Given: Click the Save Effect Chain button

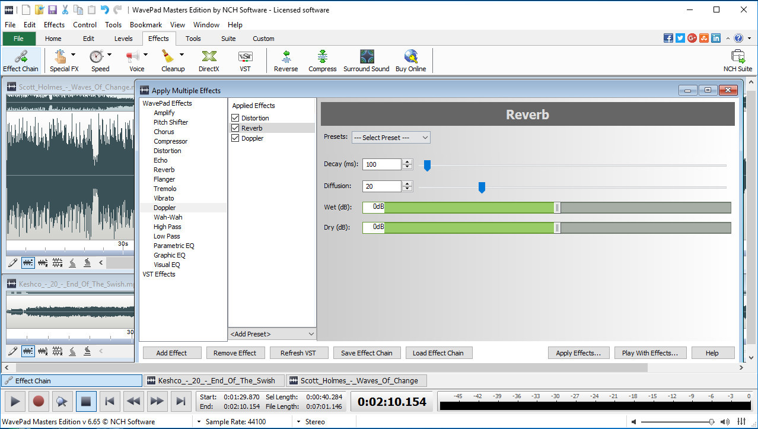Looking at the screenshot, I should pyautogui.click(x=367, y=353).
